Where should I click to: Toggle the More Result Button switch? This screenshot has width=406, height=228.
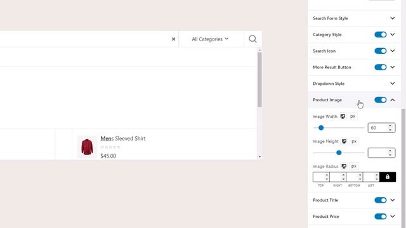coord(381,67)
